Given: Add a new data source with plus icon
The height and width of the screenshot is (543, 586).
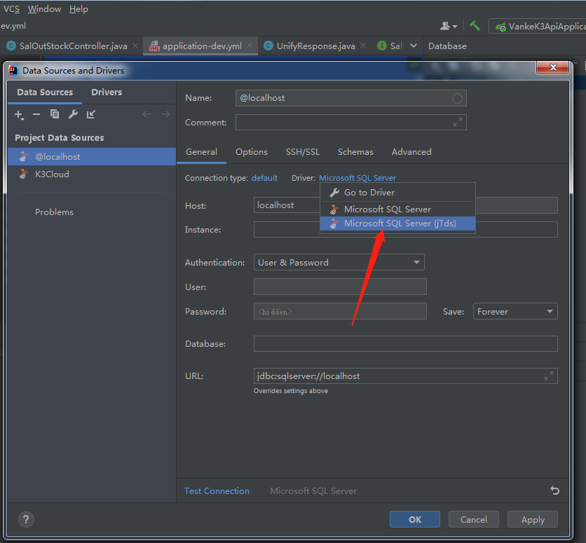Looking at the screenshot, I should point(19,115).
